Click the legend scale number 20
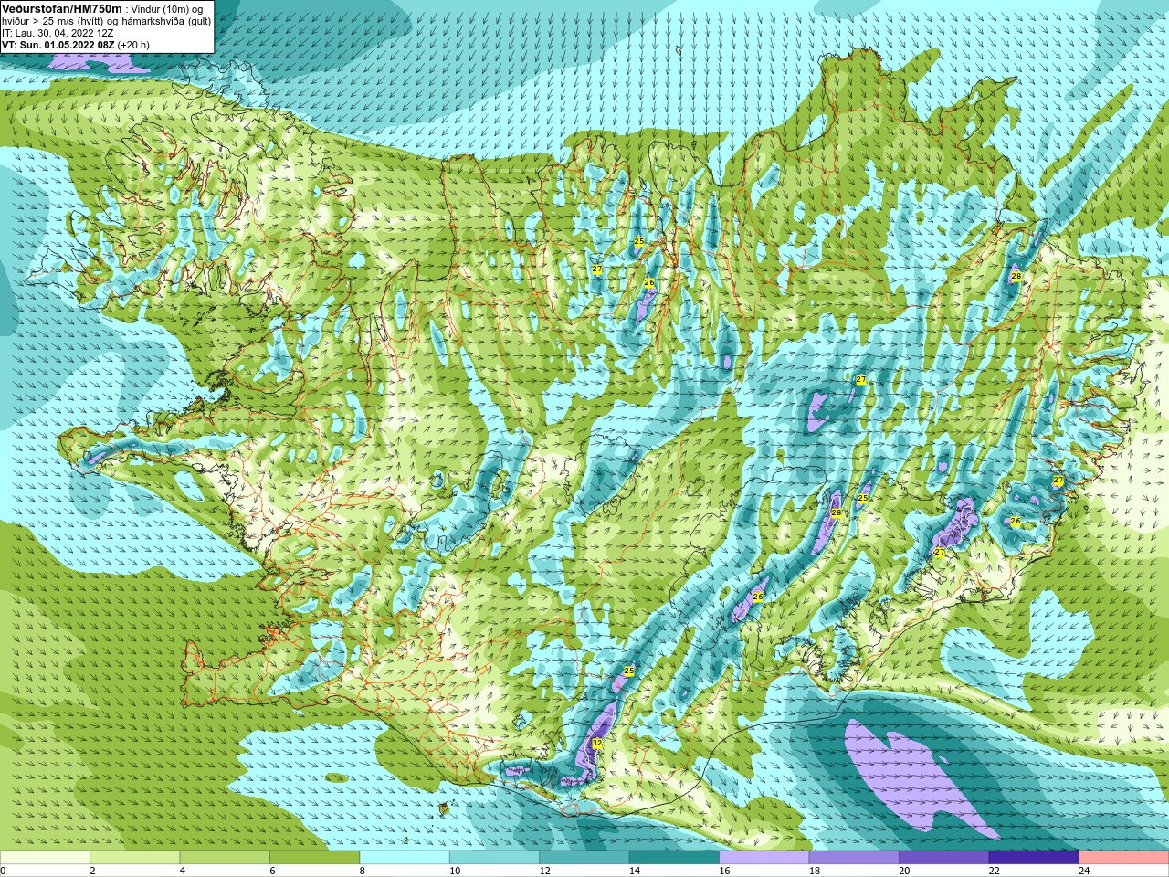Viewport: 1169px width, 877px height. [x=905, y=871]
